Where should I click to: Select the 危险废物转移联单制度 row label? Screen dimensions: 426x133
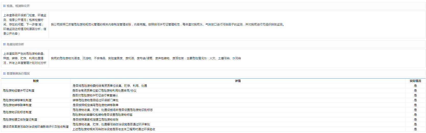point(17,105)
